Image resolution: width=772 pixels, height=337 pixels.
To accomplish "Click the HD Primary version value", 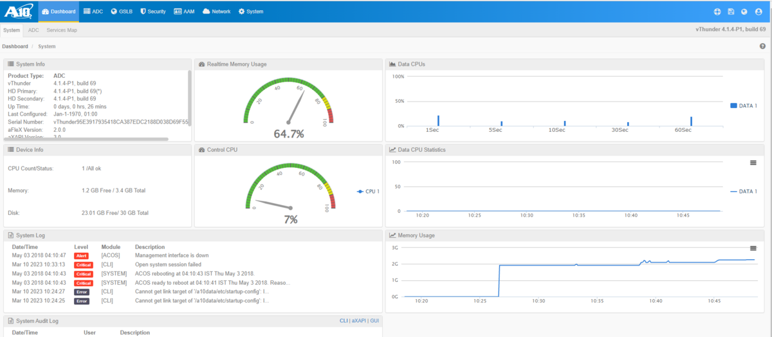I will 78,91.
